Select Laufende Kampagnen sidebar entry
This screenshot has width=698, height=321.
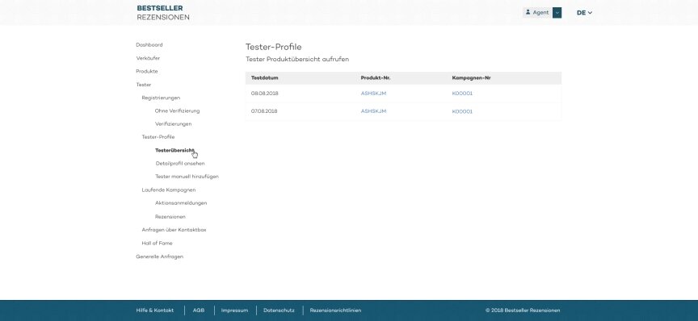pyautogui.click(x=168, y=190)
